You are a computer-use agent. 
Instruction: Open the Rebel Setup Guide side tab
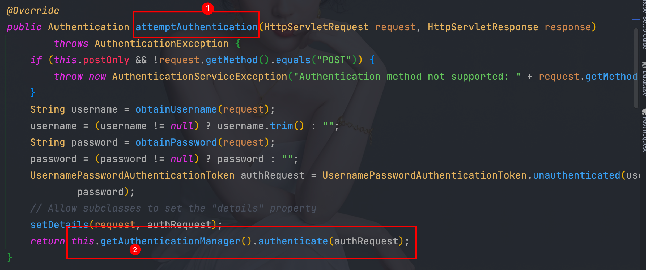644,24
